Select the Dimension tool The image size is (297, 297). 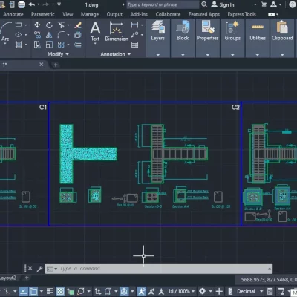(x=117, y=32)
